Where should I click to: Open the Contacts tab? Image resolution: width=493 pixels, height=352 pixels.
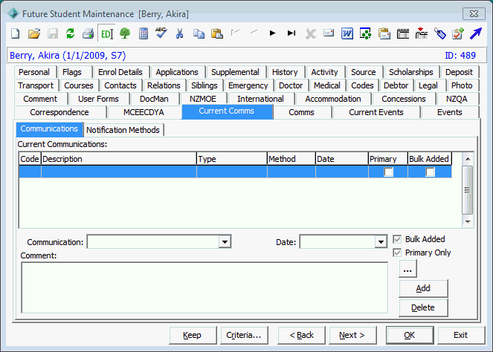[120, 85]
